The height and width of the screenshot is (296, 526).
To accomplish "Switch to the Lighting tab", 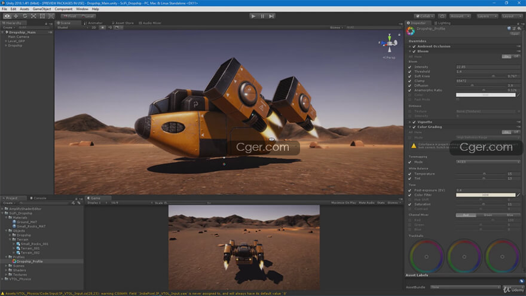I will (x=442, y=23).
